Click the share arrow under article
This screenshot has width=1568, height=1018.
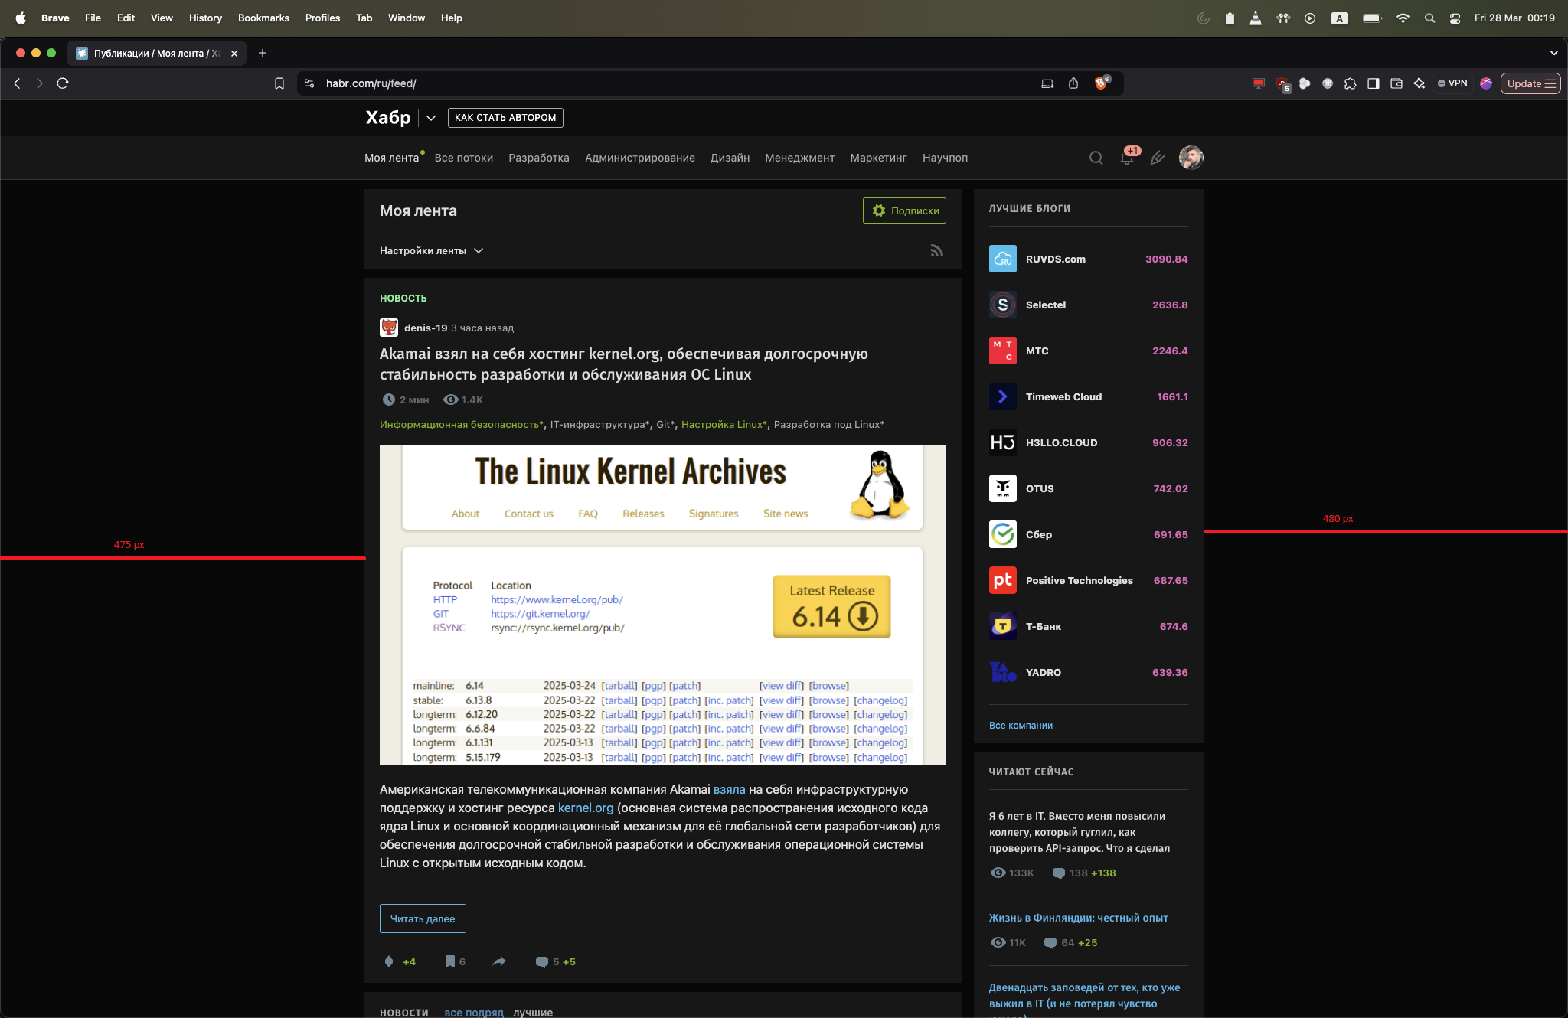click(499, 961)
